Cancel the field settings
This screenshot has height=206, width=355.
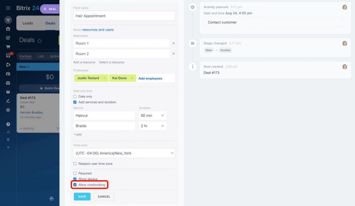(104, 196)
